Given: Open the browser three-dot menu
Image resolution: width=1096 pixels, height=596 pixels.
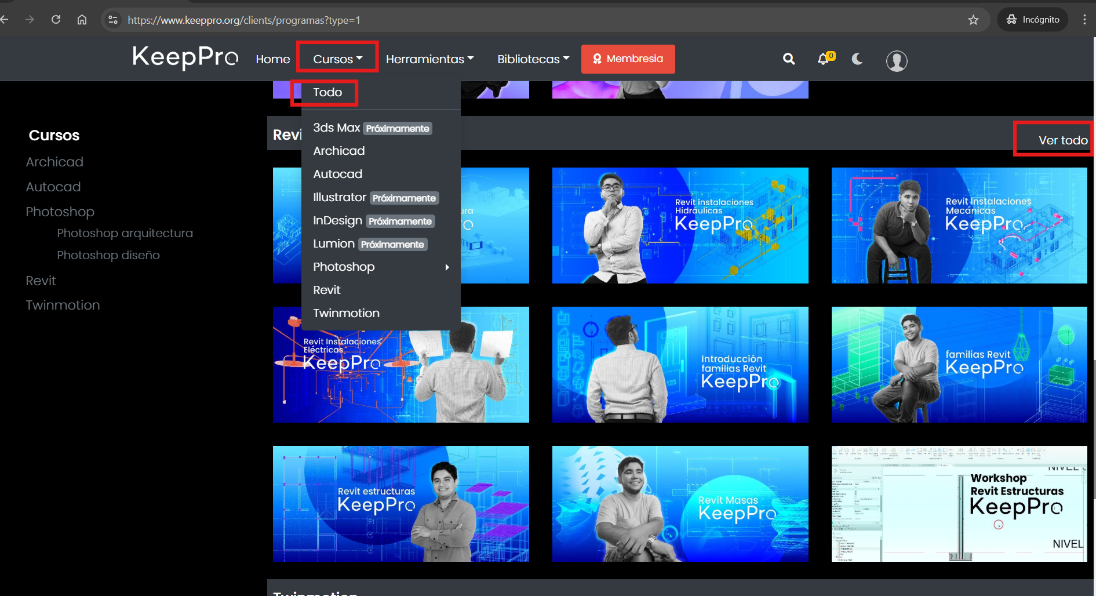Looking at the screenshot, I should [x=1084, y=20].
